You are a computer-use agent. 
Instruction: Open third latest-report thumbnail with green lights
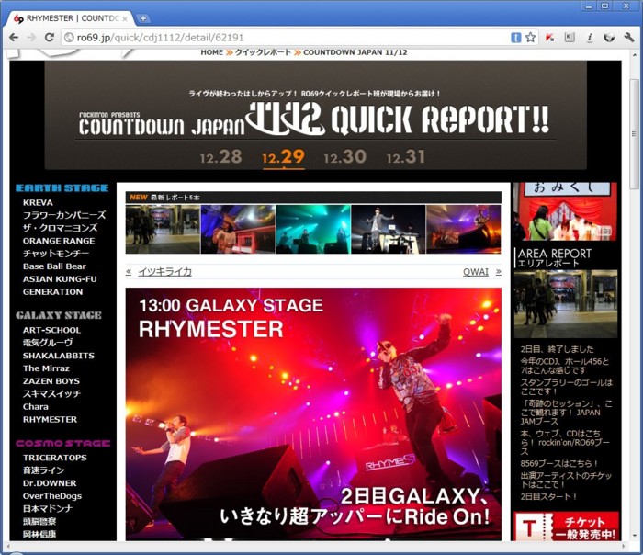[313, 229]
